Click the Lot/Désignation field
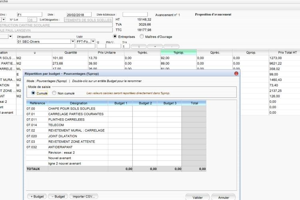300x200 pixels. [88, 20]
